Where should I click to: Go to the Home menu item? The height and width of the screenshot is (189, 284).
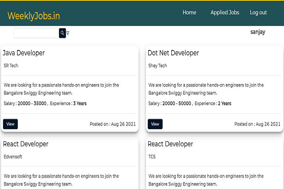click(189, 12)
